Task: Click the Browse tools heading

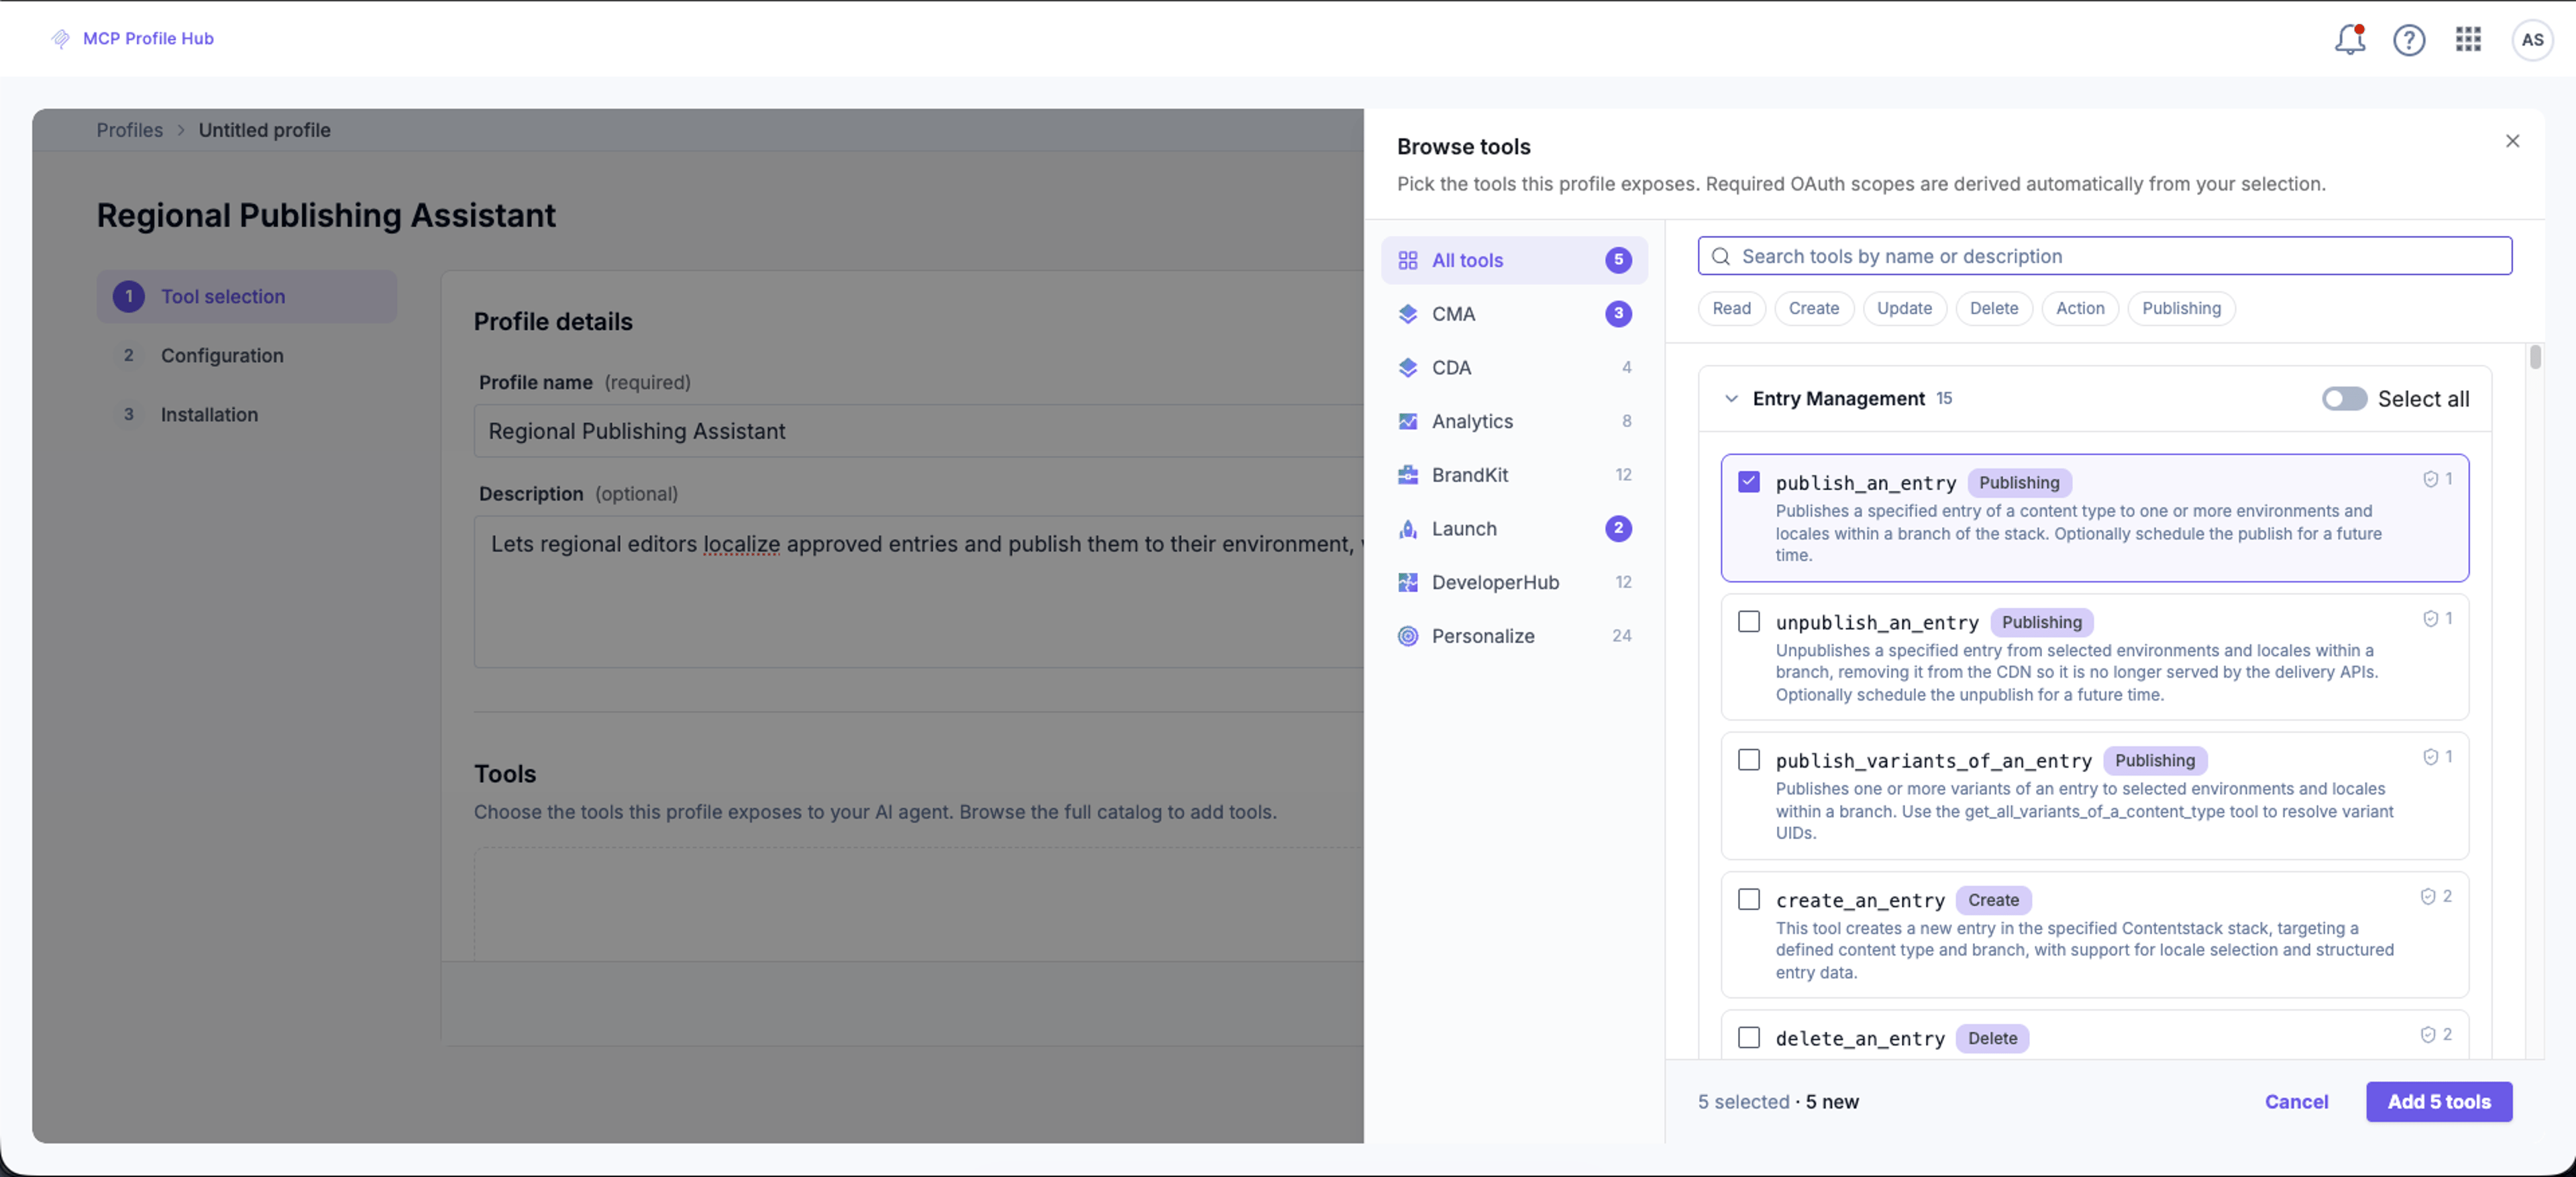Action: (x=1463, y=147)
